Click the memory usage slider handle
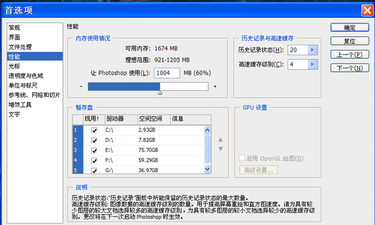The width and height of the screenshot is (375, 225). click(160, 93)
